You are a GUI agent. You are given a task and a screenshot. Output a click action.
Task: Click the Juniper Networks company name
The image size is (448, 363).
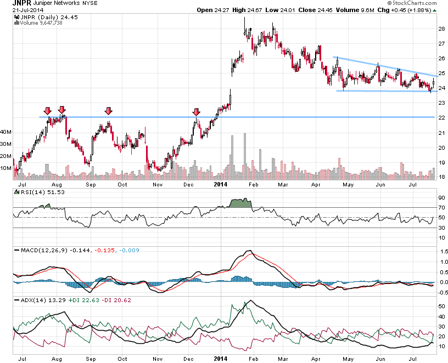tap(57, 3)
